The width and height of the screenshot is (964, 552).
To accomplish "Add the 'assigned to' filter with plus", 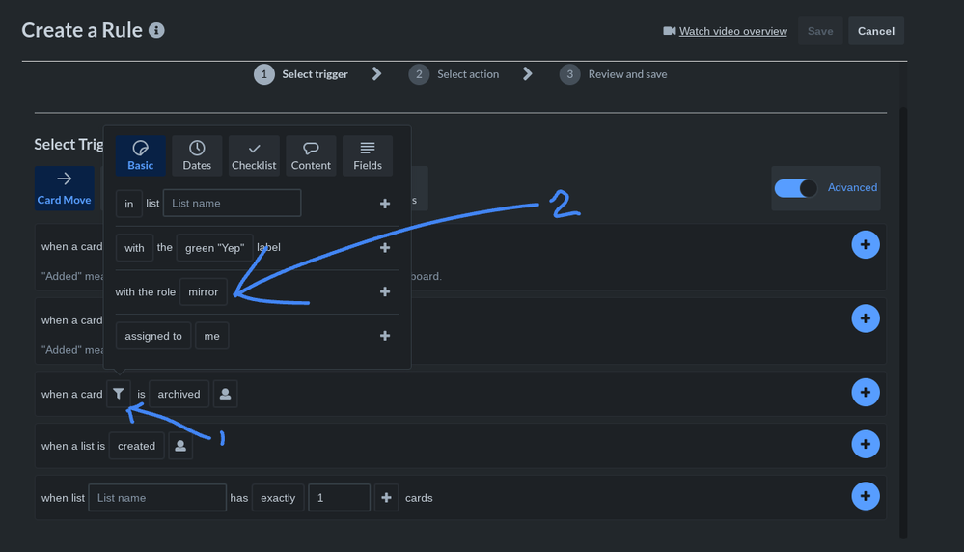I will pos(385,336).
